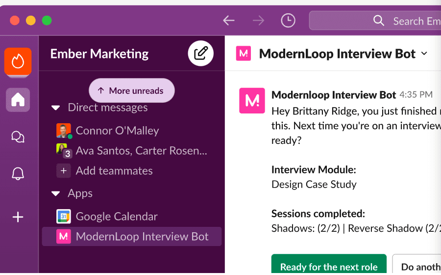
Task: Click Add teammates
Action: point(114,171)
